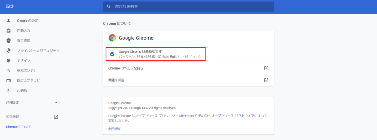377x140 pixels.
Task: Click the blue checkmark update status icon
Action: [112, 54]
